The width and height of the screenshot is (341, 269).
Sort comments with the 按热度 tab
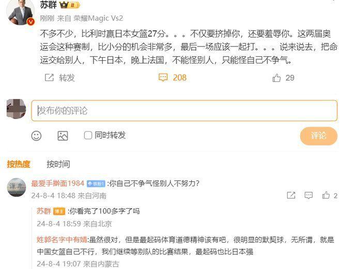click(x=19, y=164)
